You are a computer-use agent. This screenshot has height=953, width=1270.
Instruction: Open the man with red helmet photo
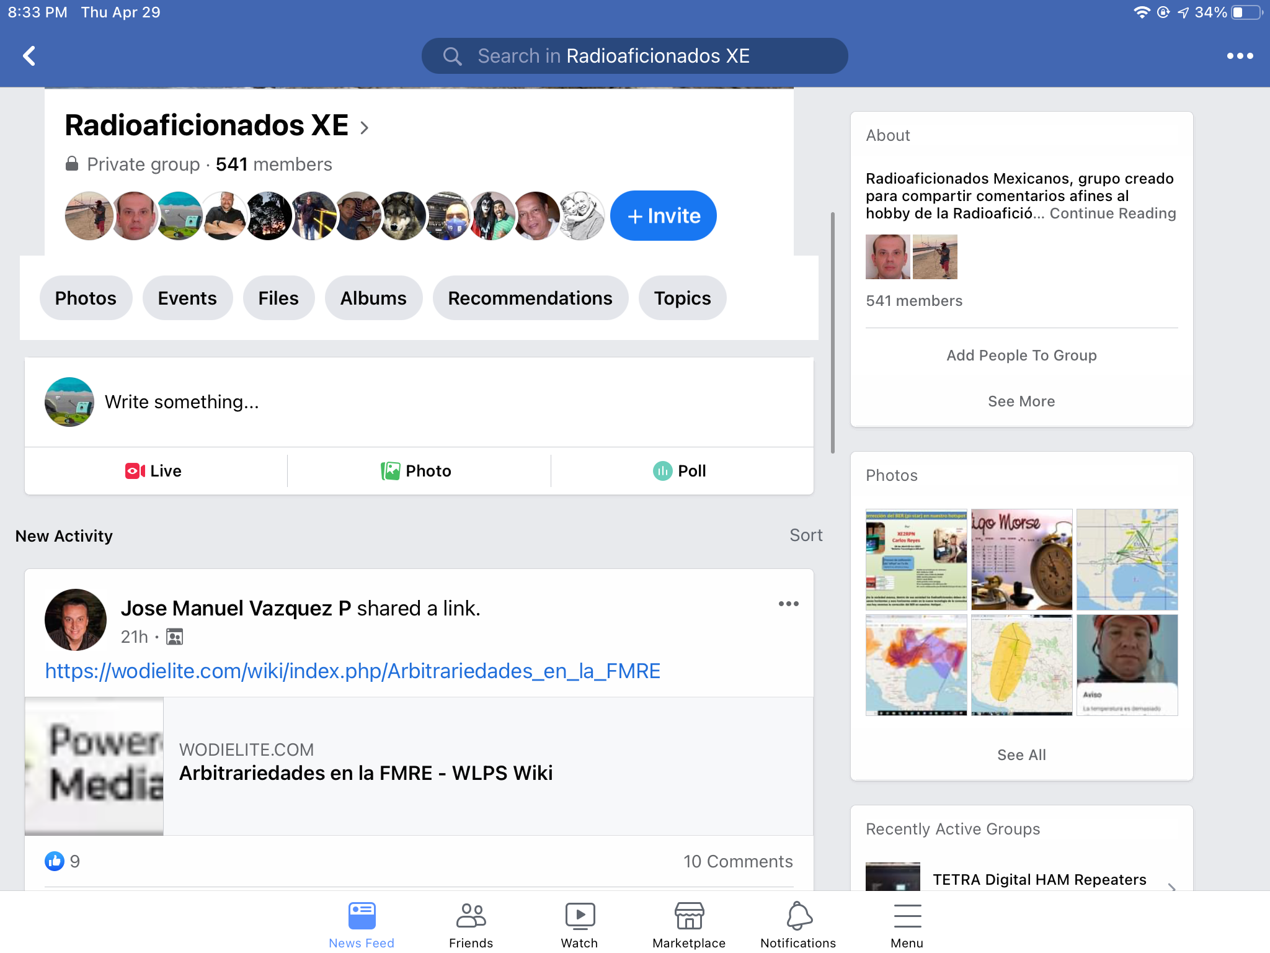click(x=1127, y=665)
